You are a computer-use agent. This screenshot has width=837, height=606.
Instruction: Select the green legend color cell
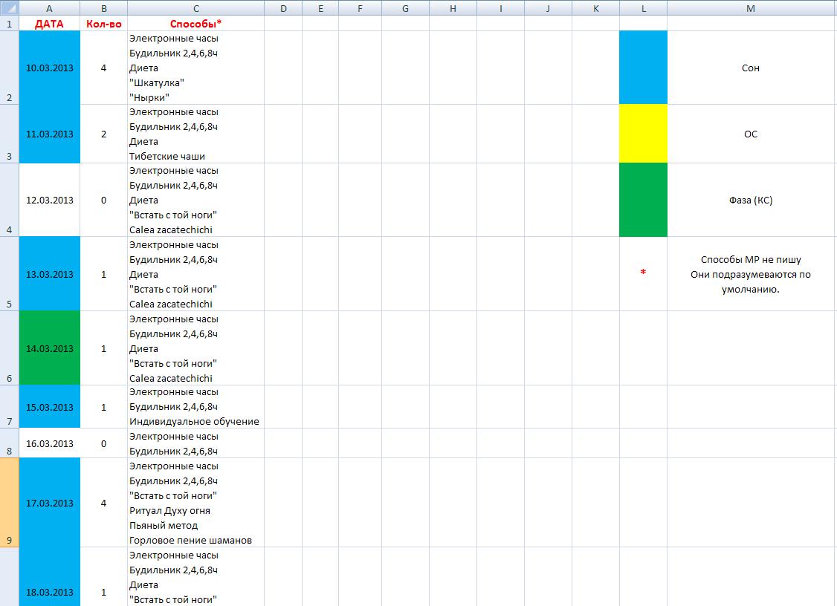(x=643, y=200)
